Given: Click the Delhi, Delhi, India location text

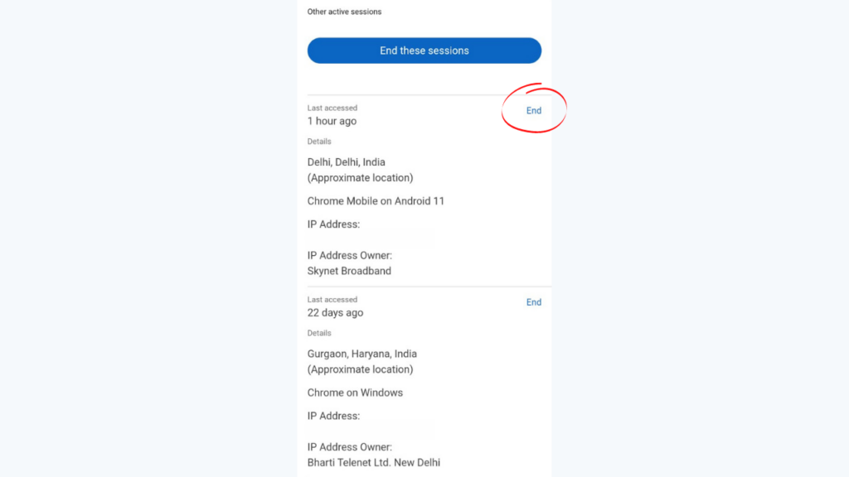Looking at the screenshot, I should coord(346,161).
